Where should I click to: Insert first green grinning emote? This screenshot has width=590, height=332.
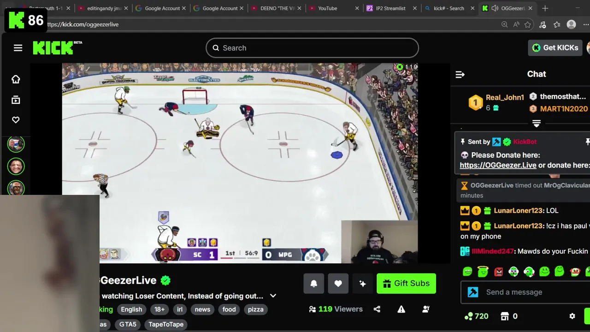[467, 272]
